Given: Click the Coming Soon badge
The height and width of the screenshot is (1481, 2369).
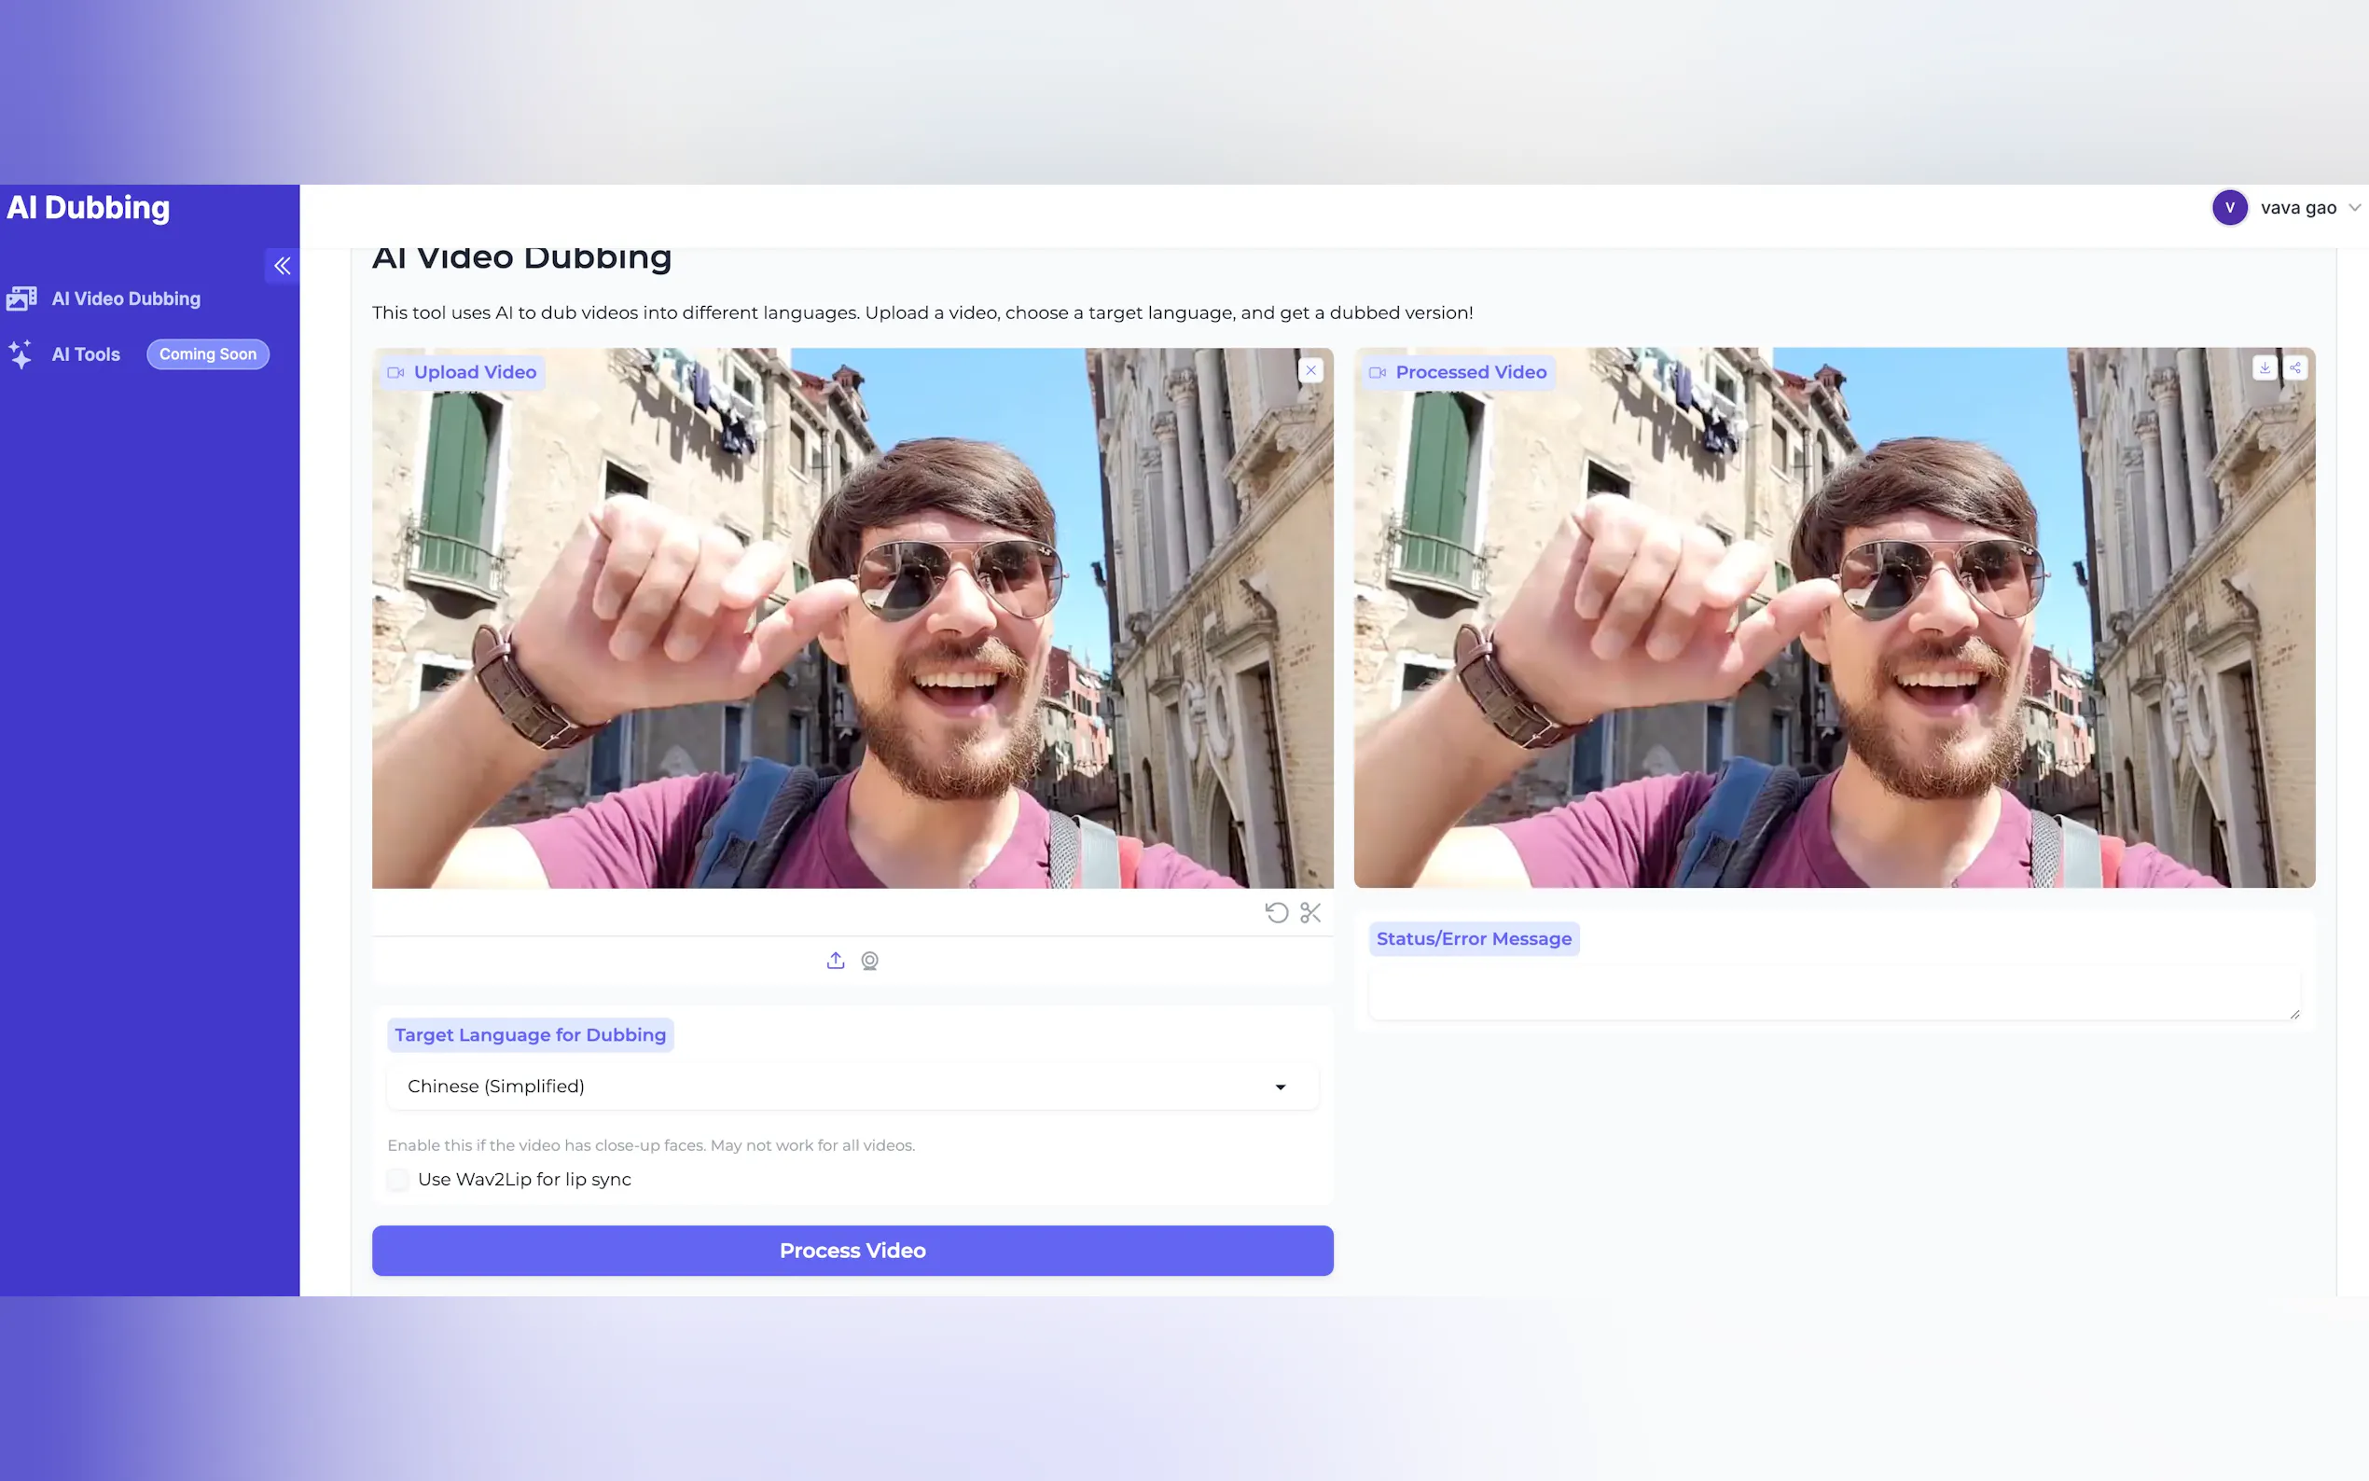Looking at the screenshot, I should 208,354.
